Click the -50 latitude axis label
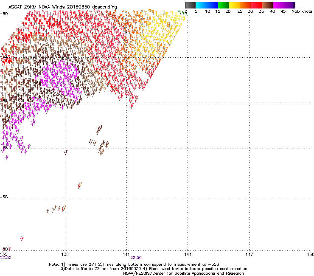The image size is (314, 276). (x=4, y=14)
